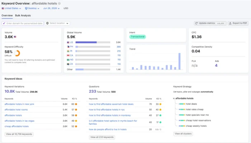The image size is (251, 143).
Task: Click Competitive Density value 0.04
Action: (196, 51)
